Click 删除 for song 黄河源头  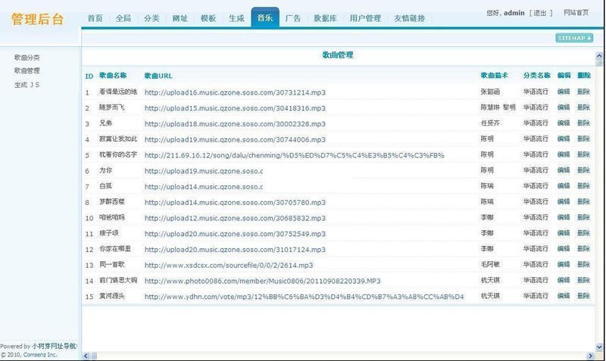click(583, 296)
